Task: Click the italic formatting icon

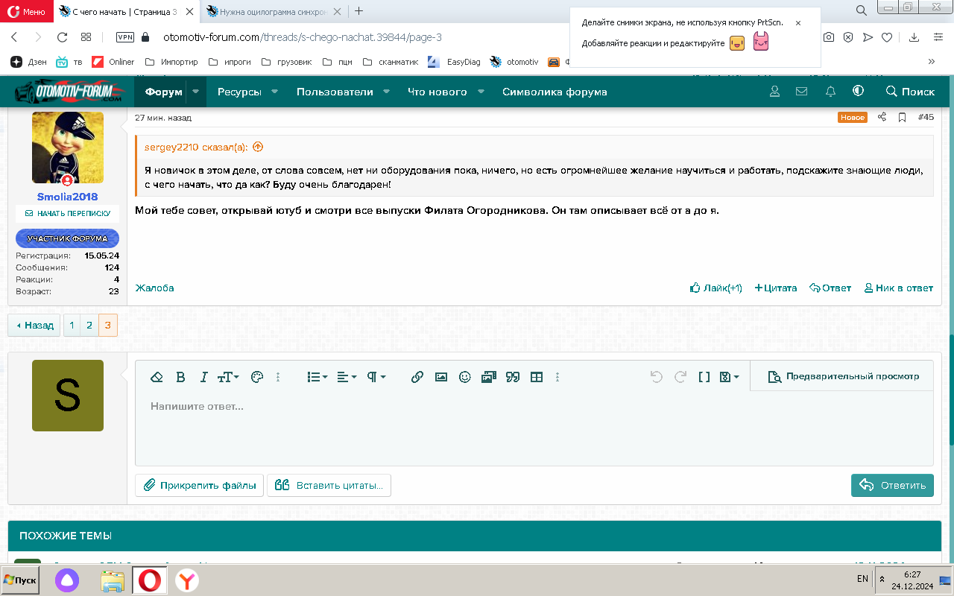Action: 203,378
